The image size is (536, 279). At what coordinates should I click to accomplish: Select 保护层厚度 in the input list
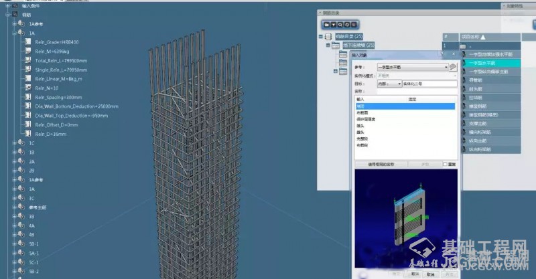366,120
